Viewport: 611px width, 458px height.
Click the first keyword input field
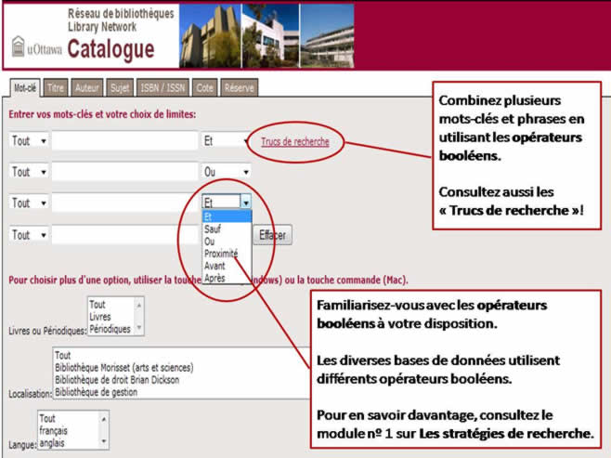124,140
